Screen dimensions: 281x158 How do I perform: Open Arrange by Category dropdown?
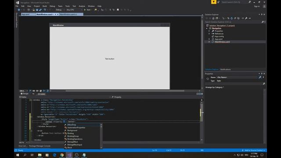(x=215, y=87)
